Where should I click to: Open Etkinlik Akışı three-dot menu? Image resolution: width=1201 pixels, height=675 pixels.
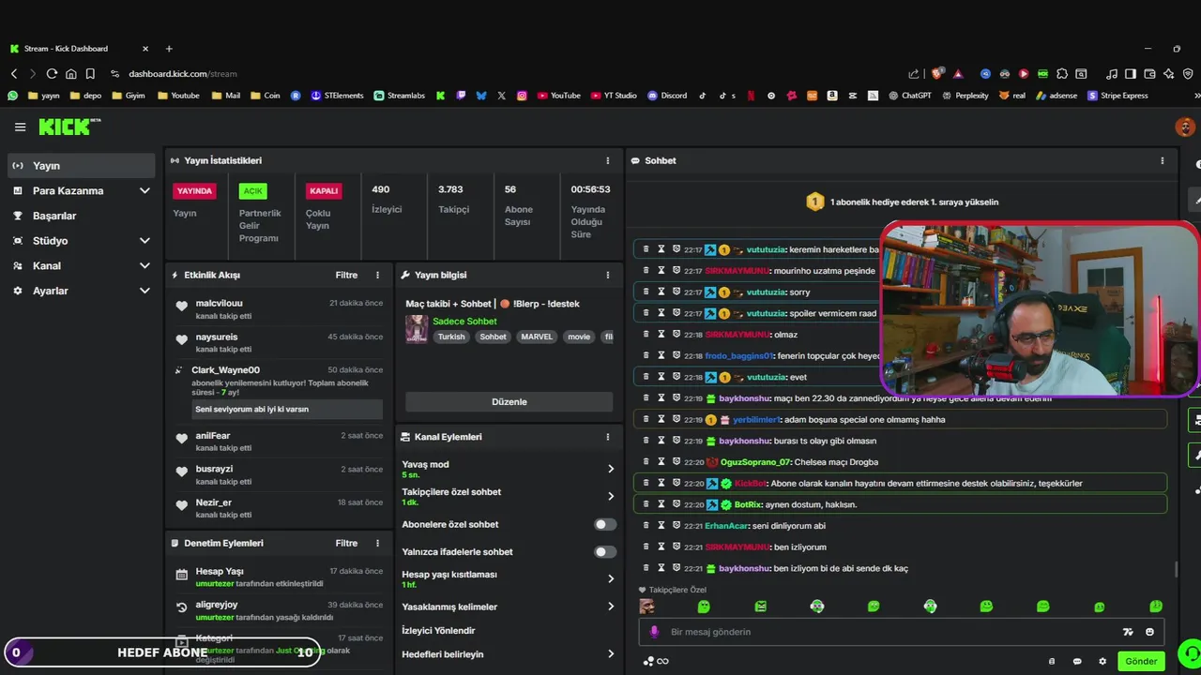(378, 275)
